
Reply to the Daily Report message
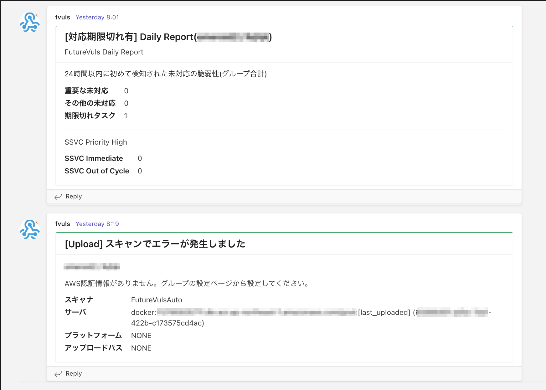(74, 196)
